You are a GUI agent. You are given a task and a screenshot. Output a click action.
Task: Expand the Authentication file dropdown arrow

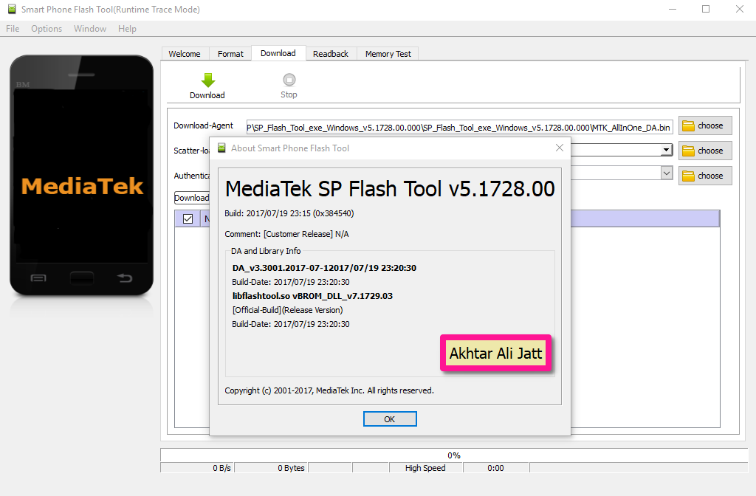tap(667, 173)
